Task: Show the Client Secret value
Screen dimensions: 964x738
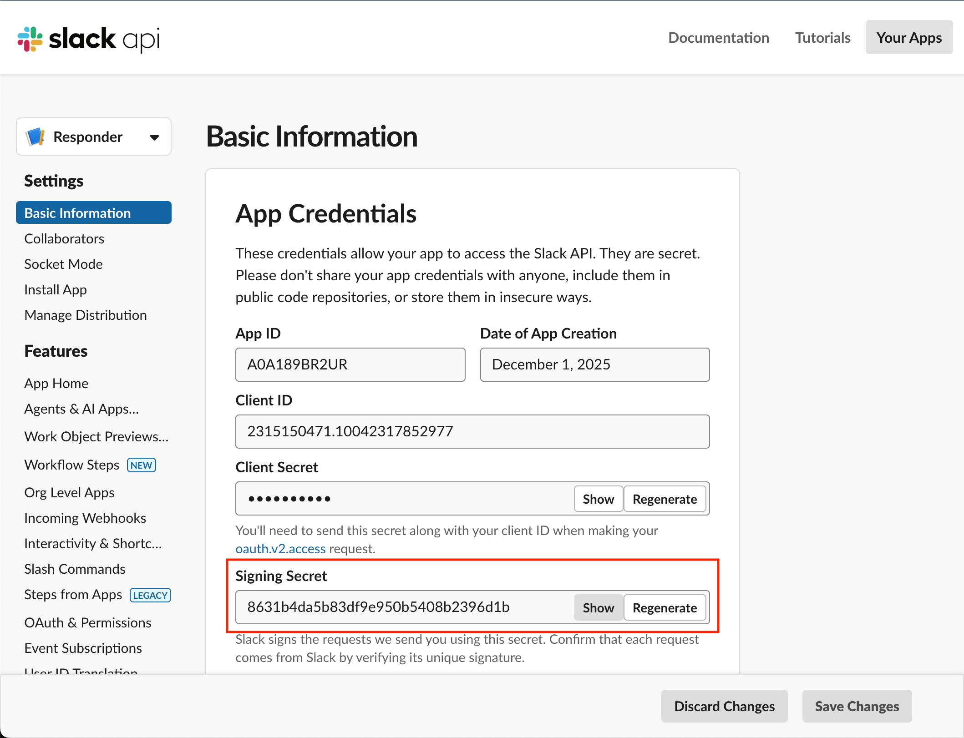Action: (x=598, y=499)
